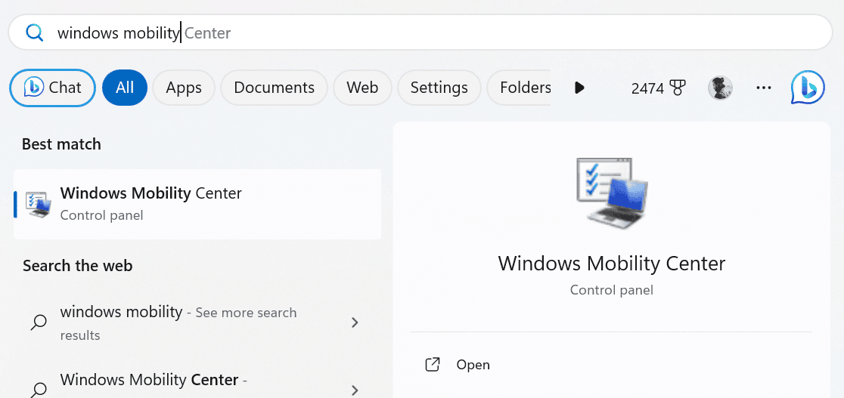
Task: Click the search magnifier icon in search box
Action: (35, 33)
